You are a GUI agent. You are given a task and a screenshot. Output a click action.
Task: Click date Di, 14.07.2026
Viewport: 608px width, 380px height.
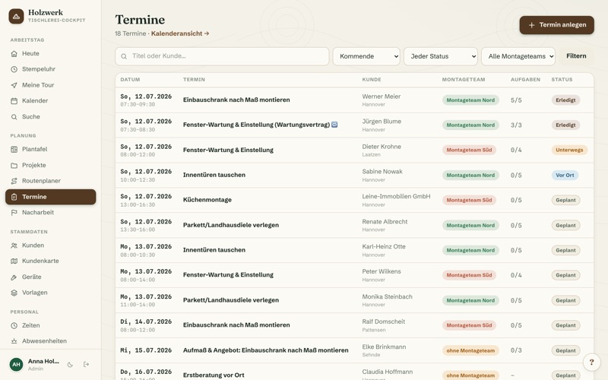pos(146,321)
